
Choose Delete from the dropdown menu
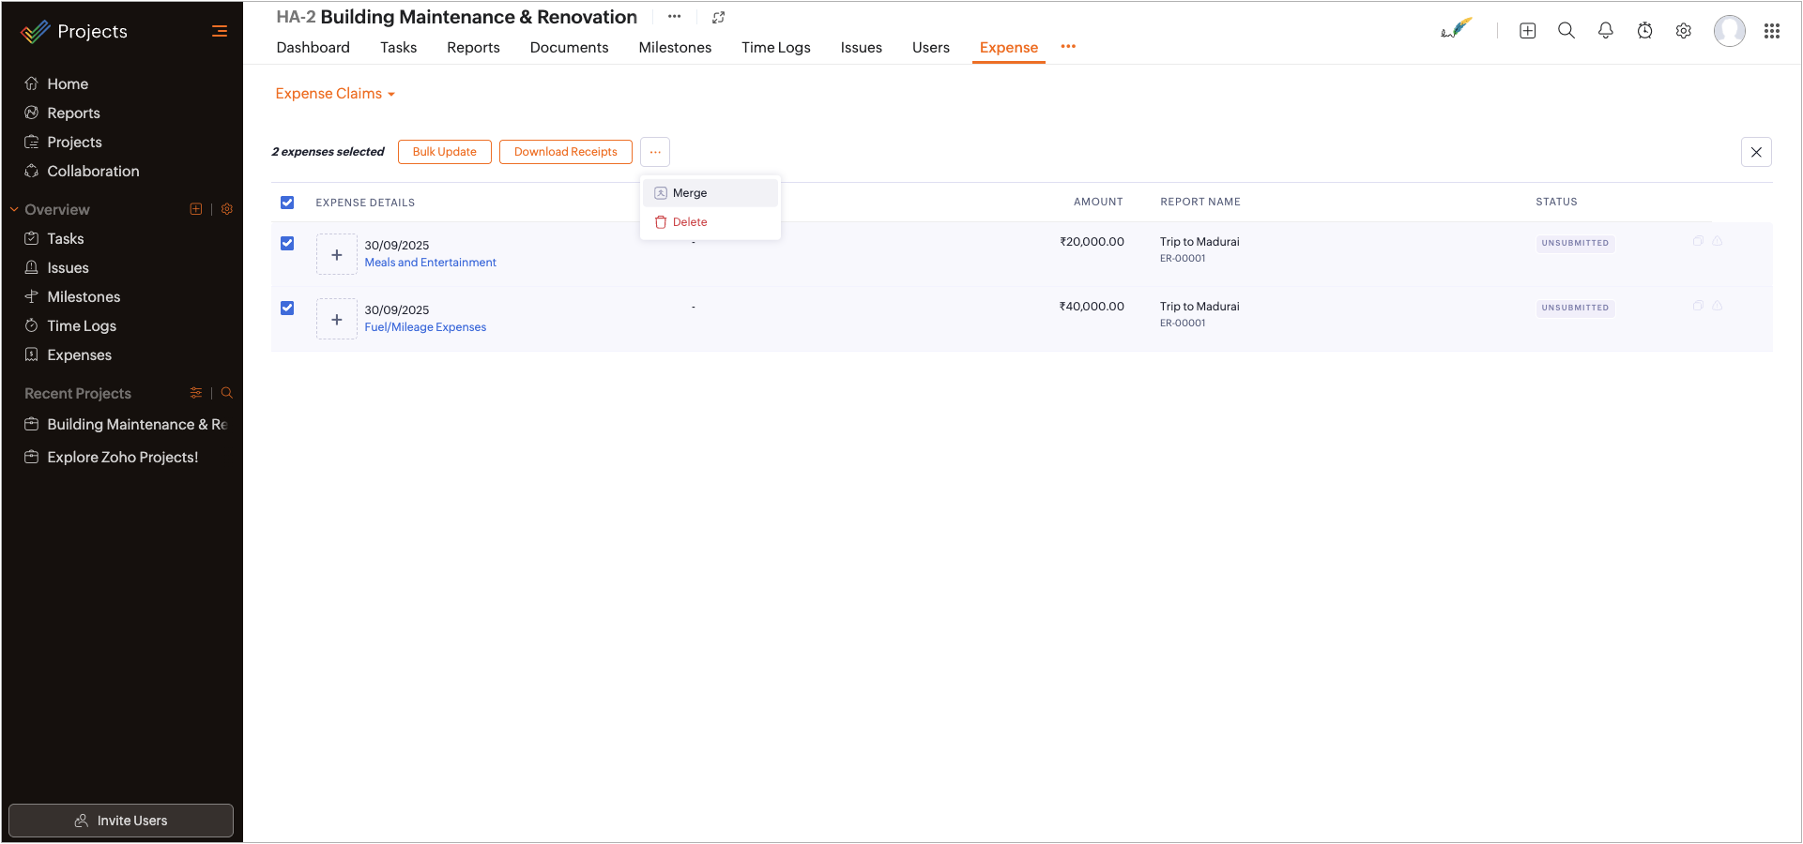pyautogui.click(x=690, y=222)
